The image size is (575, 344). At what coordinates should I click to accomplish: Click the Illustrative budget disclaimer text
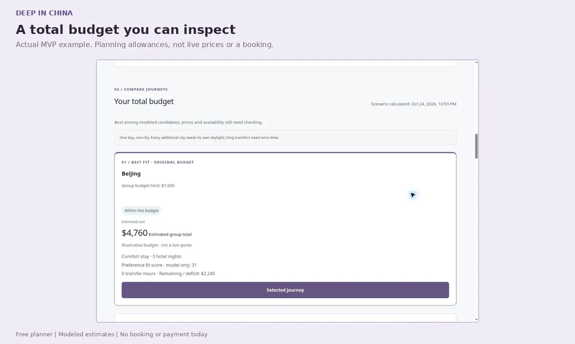tap(157, 245)
